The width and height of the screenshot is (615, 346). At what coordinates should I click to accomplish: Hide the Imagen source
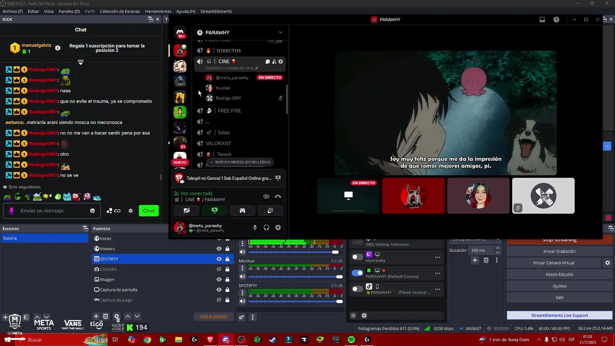(219, 279)
